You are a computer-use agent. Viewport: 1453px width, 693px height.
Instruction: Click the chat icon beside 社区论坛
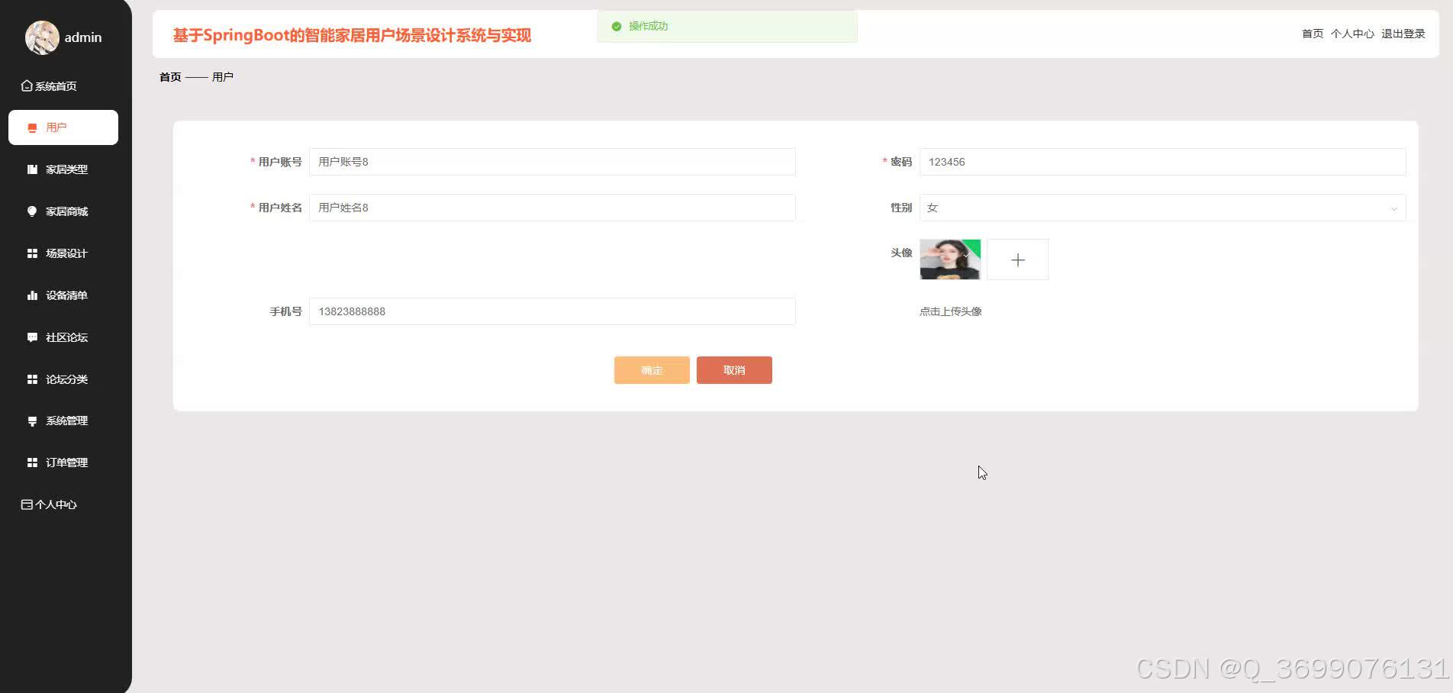click(x=32, y=337)
